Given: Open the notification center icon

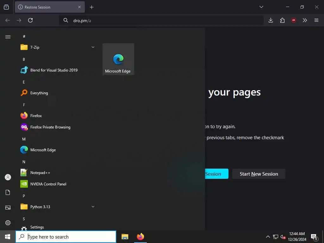Looking at the screenshot, I should (x=314, y=237).
